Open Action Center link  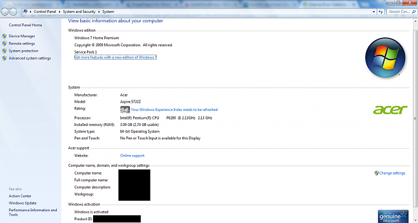click(x=20, y=196)
